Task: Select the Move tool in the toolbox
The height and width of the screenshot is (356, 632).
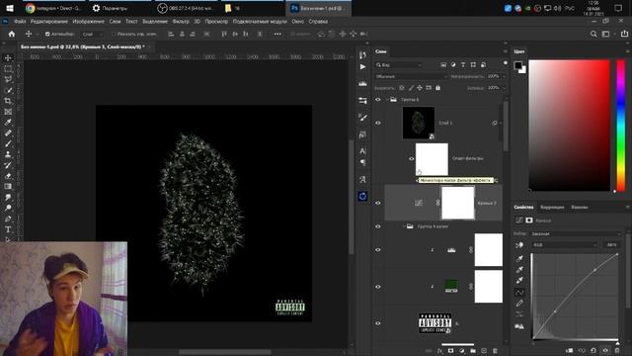Action: [8, 58]
